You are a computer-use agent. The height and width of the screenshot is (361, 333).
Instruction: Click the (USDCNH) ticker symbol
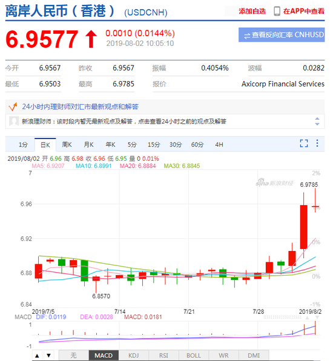(x=146, y=13)
